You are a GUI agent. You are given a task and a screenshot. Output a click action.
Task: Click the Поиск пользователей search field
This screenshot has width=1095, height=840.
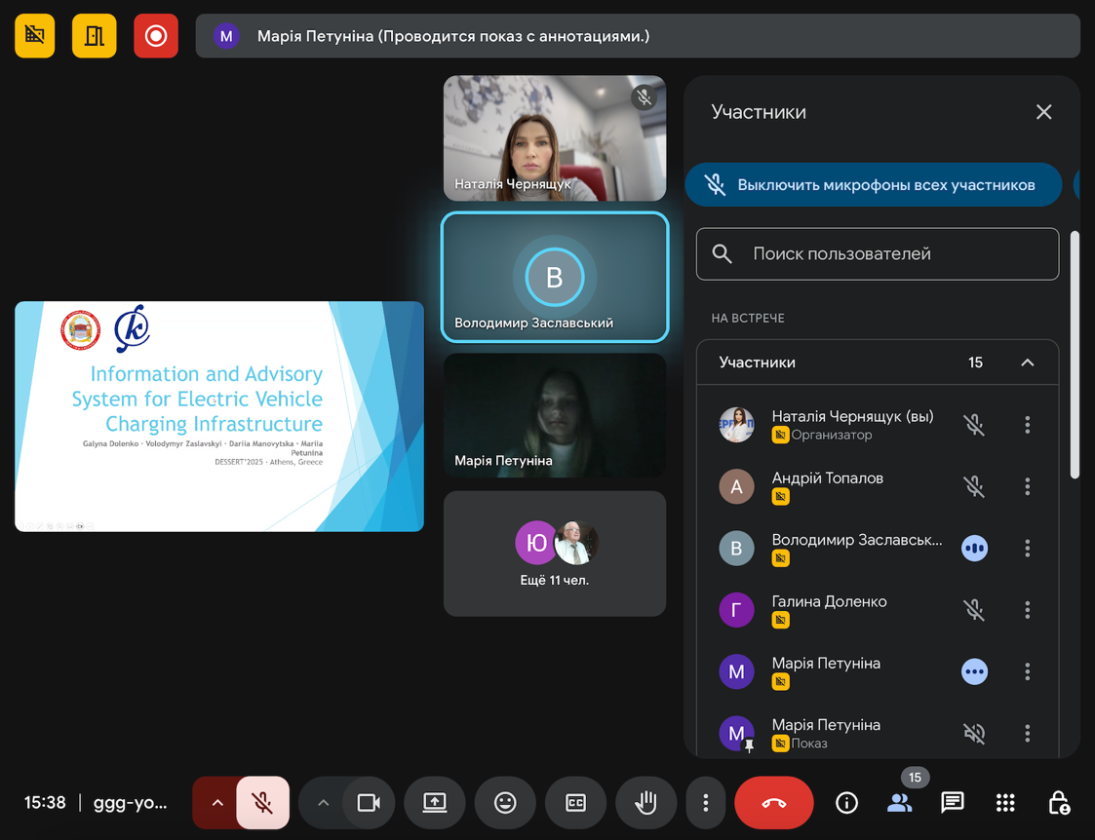click(878, 254)
